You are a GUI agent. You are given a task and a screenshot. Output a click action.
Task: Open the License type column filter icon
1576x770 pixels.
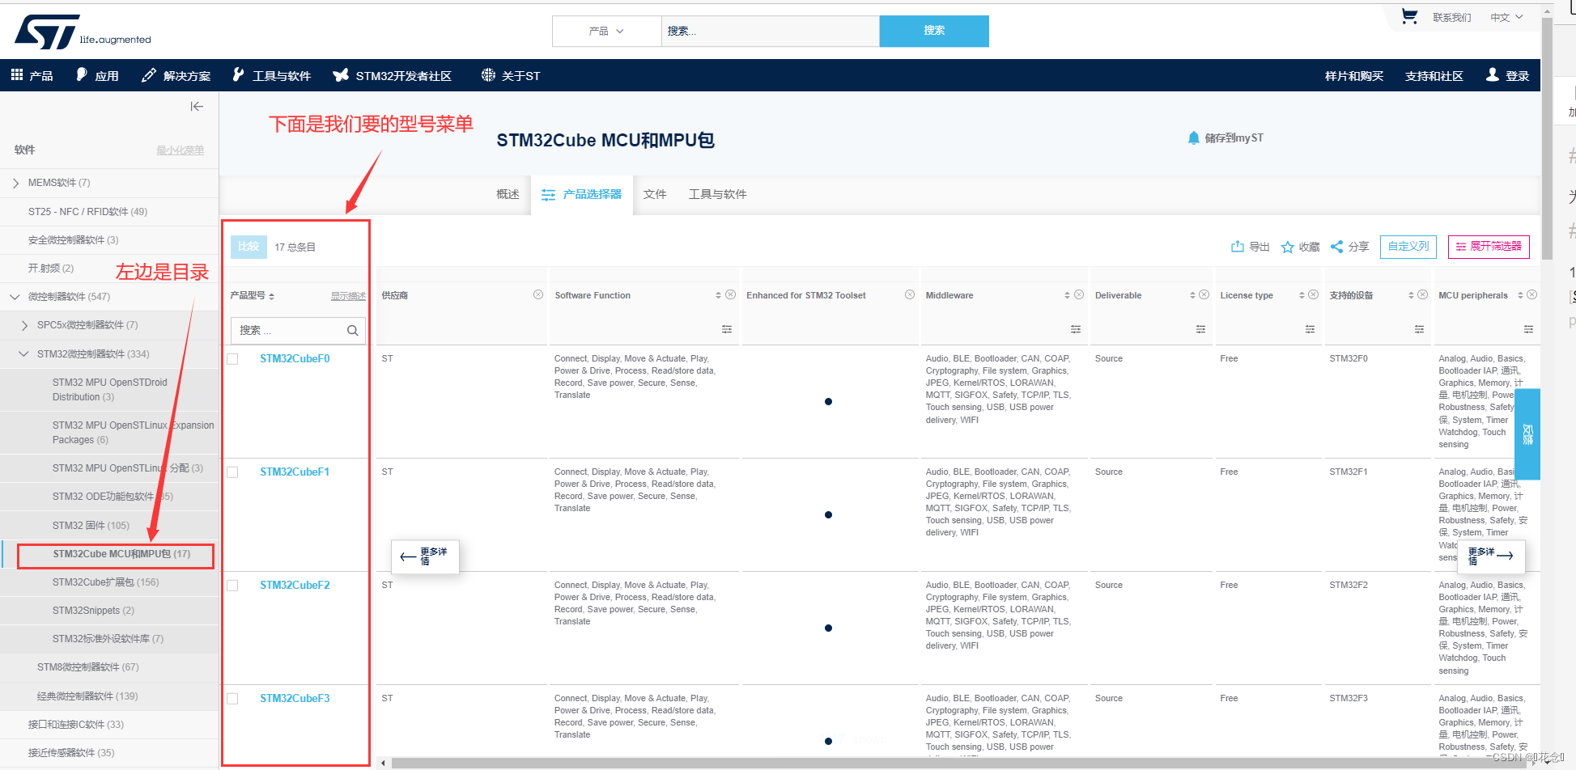coord(1310,329)
